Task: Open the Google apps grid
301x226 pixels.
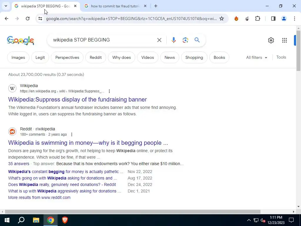Action: click(284, 40)
